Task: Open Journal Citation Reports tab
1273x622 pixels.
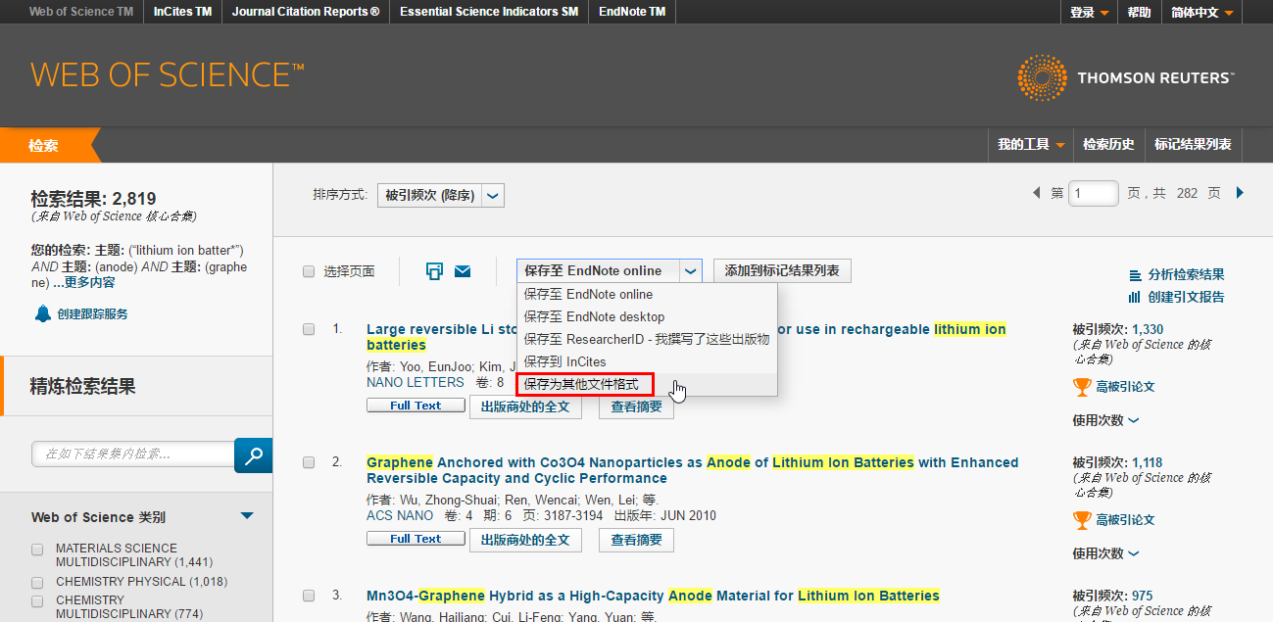Action: click(x=306, y=13)
